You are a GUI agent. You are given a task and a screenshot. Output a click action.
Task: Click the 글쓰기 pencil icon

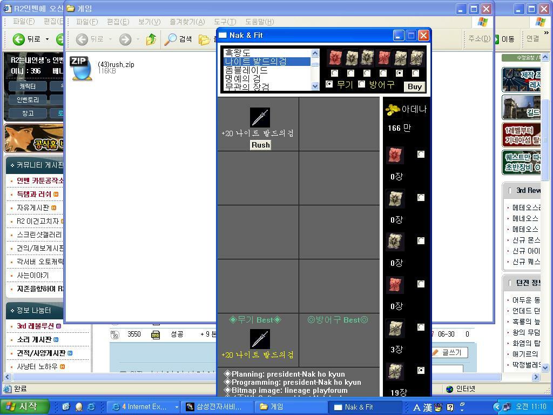[x=436, y=352]
